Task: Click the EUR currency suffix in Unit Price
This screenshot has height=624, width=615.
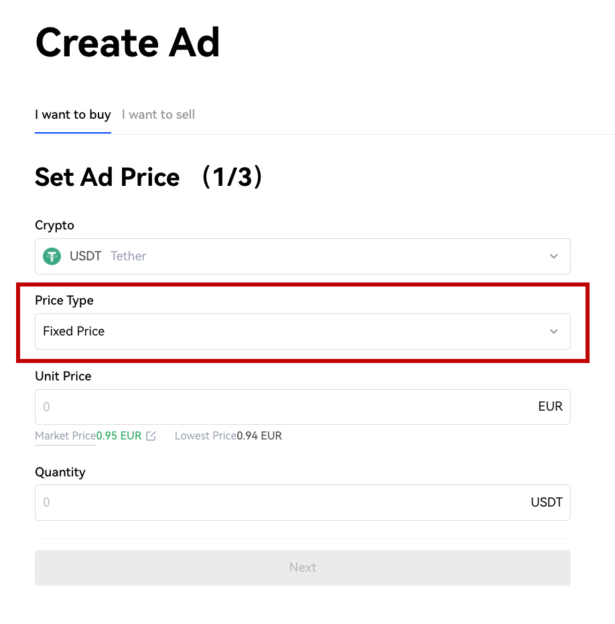Action: tap(550, 407)
